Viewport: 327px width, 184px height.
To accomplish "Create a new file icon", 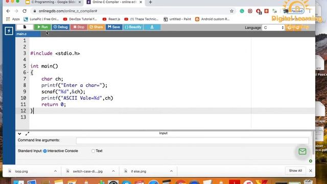I will pos(25,27).
